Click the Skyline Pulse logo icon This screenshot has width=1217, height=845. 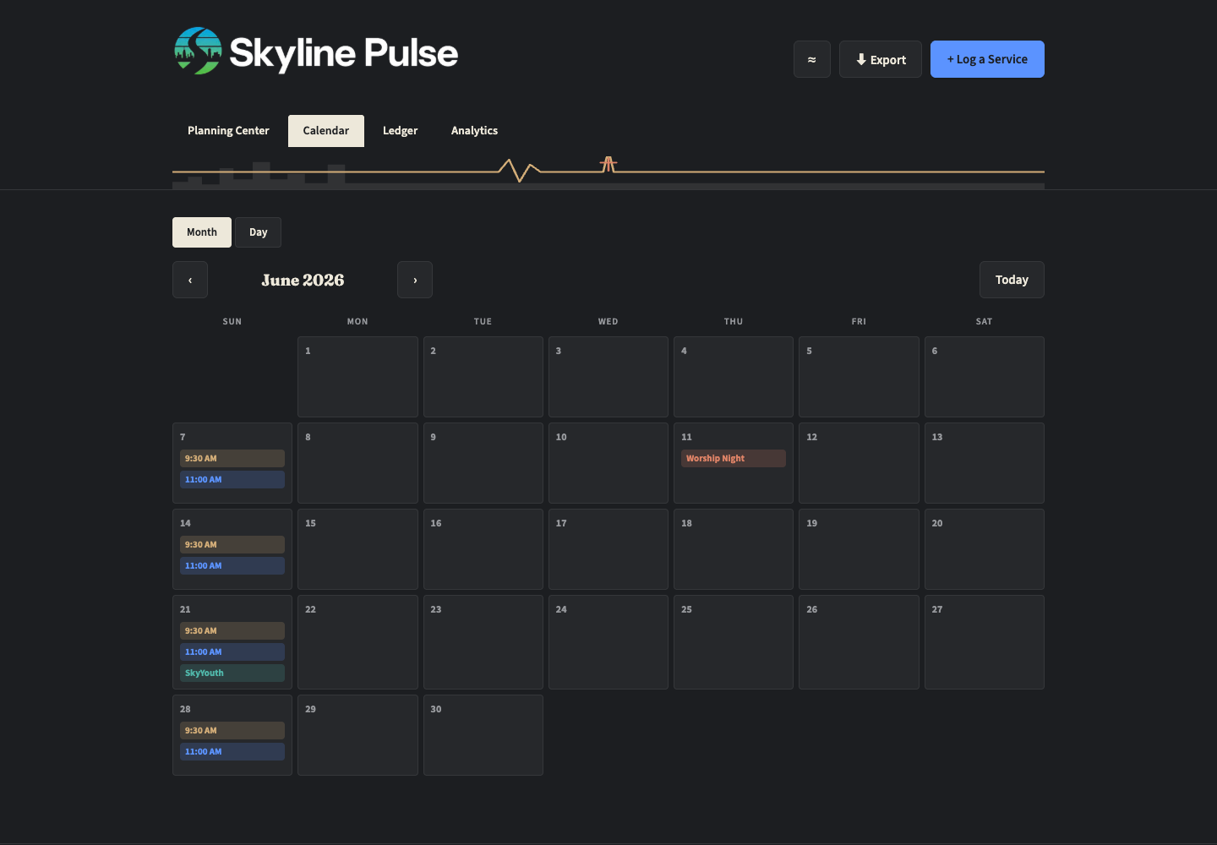[x=198, y=51]
